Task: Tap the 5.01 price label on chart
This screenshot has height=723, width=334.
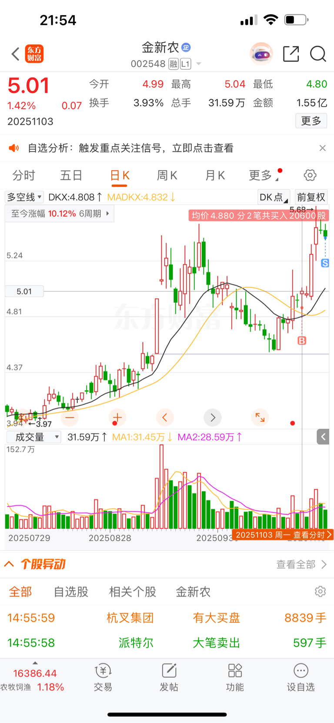Action: pos(24,291)
